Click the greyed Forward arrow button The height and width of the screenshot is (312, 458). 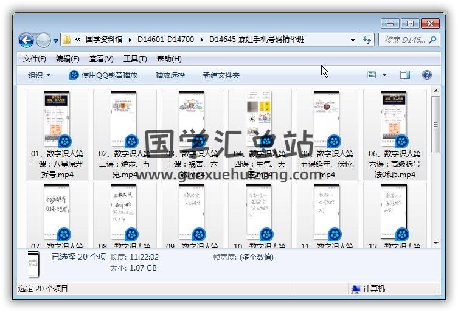coord(43,40)
